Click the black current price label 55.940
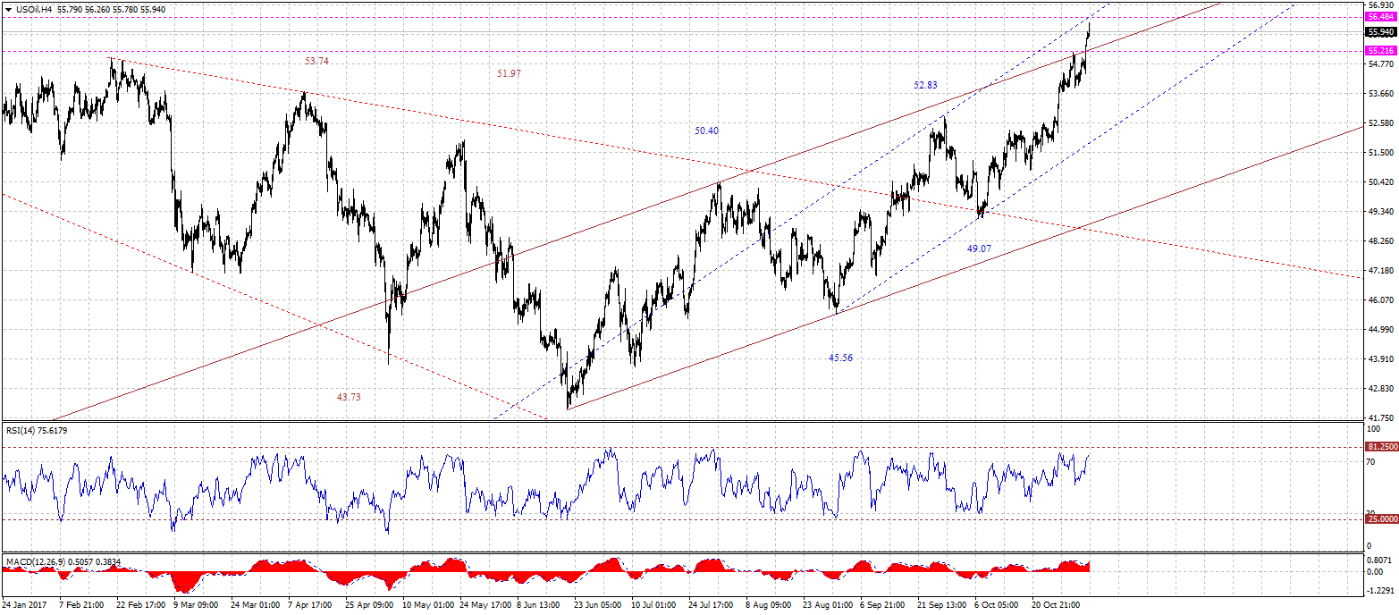 click(1381, 32)
